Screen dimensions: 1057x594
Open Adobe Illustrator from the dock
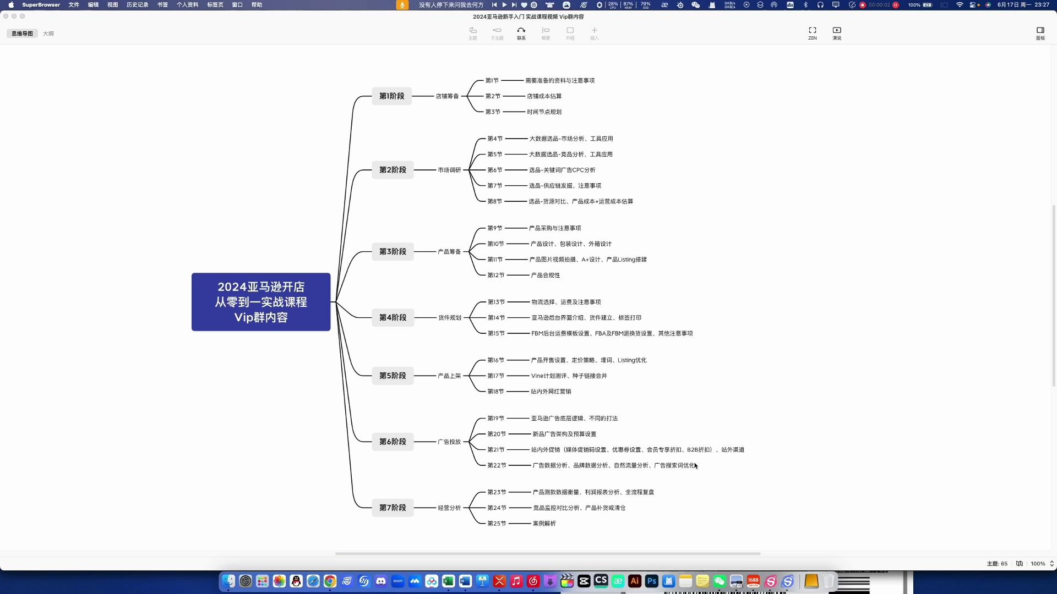(635, 581)
